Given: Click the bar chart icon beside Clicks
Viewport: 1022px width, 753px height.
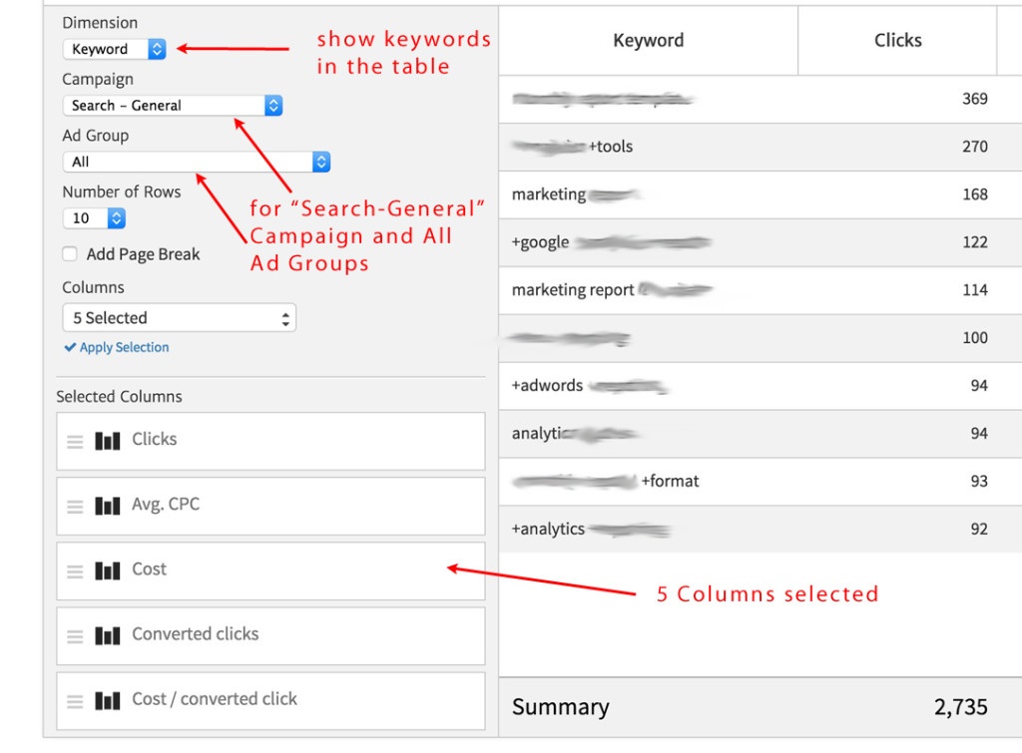Looking at the screenshot, I should tap(107, 440).
